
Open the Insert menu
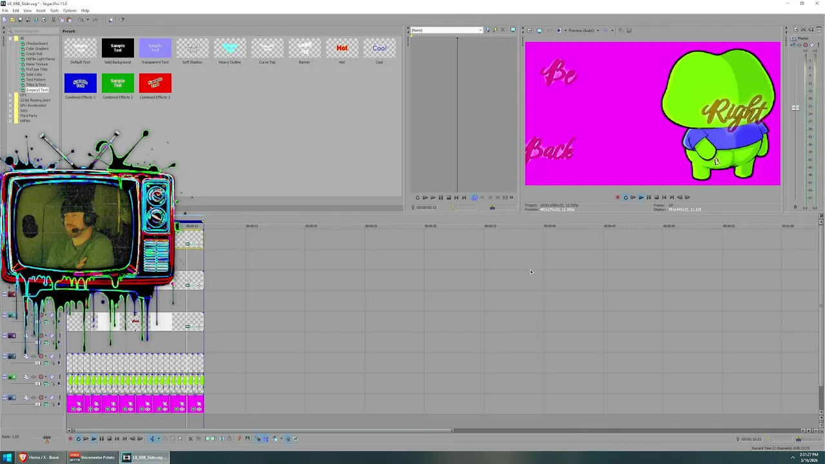pyautogui.click(x=41, y=10)
